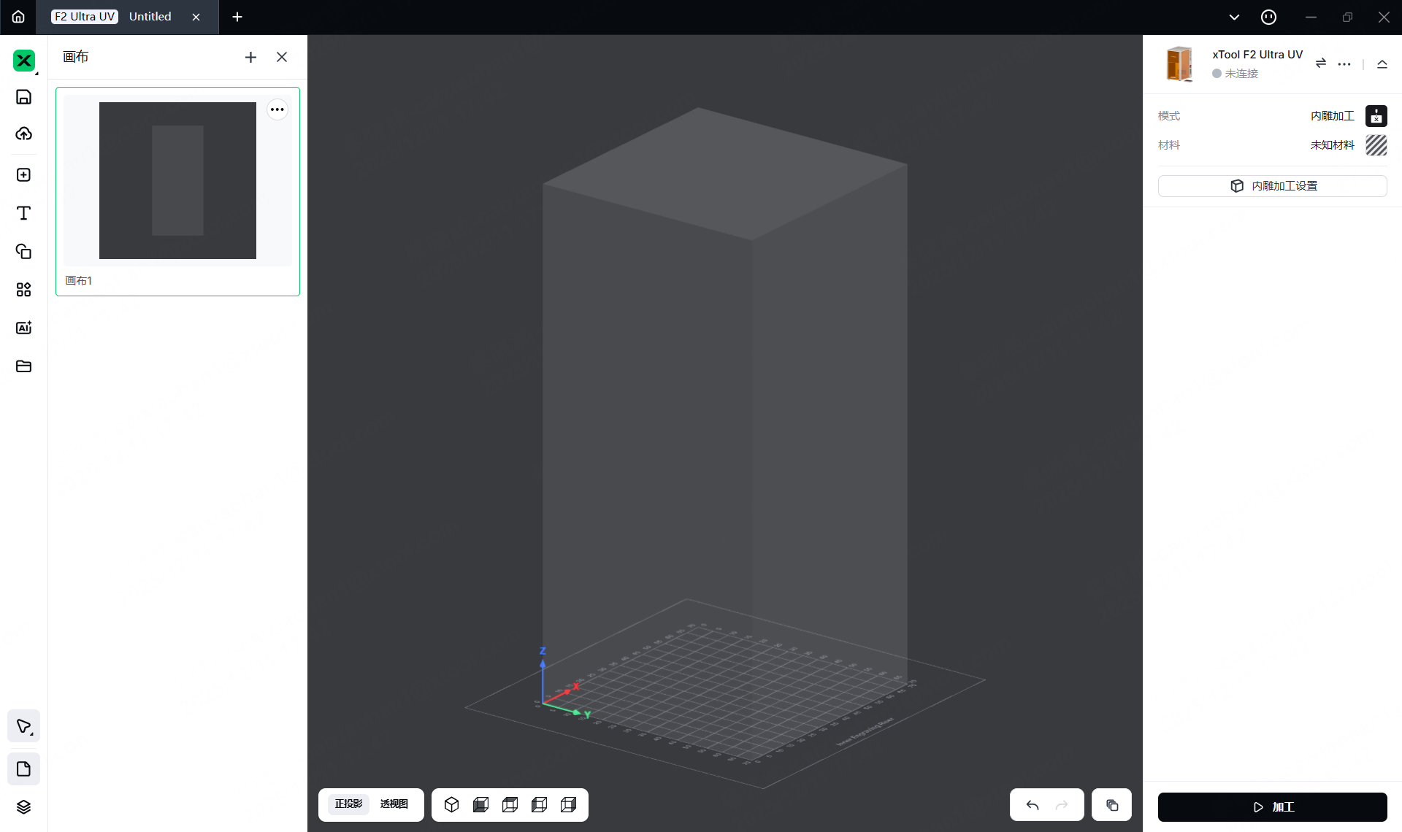This screenshot has width=1402, height=832.
Task: Open the shapes tool icon
Action: tap(23, 252)
